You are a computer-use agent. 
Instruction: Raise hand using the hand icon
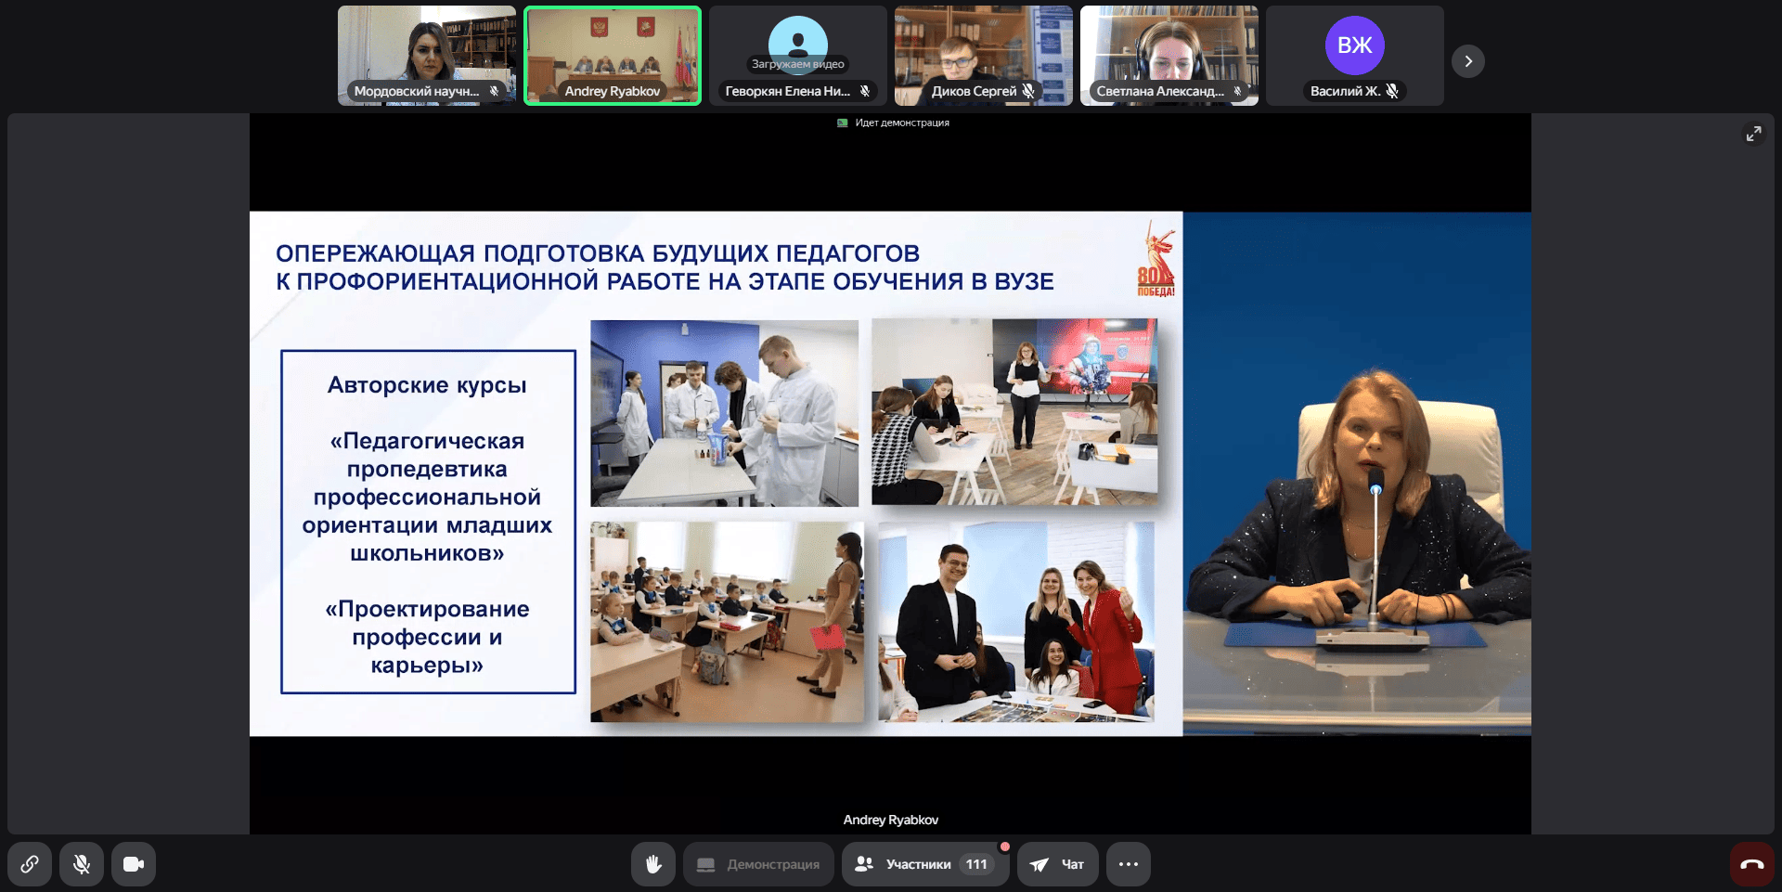653,864
